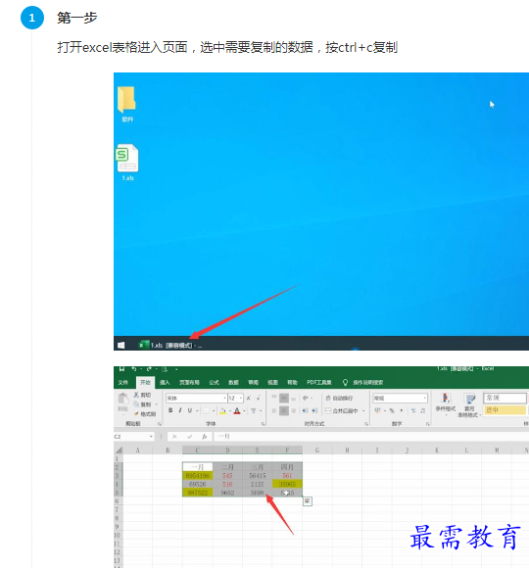Image resolution: width=529 pixels, height=568 pixels.
Task: Open Format as Table (套用表格格式)
Action: (x=469, y=405)
